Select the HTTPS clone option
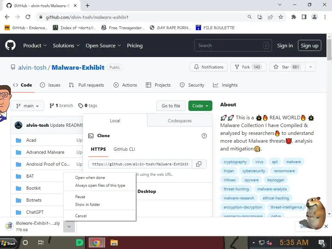Viewport: 332px width, 249px height. click(98, 149)
